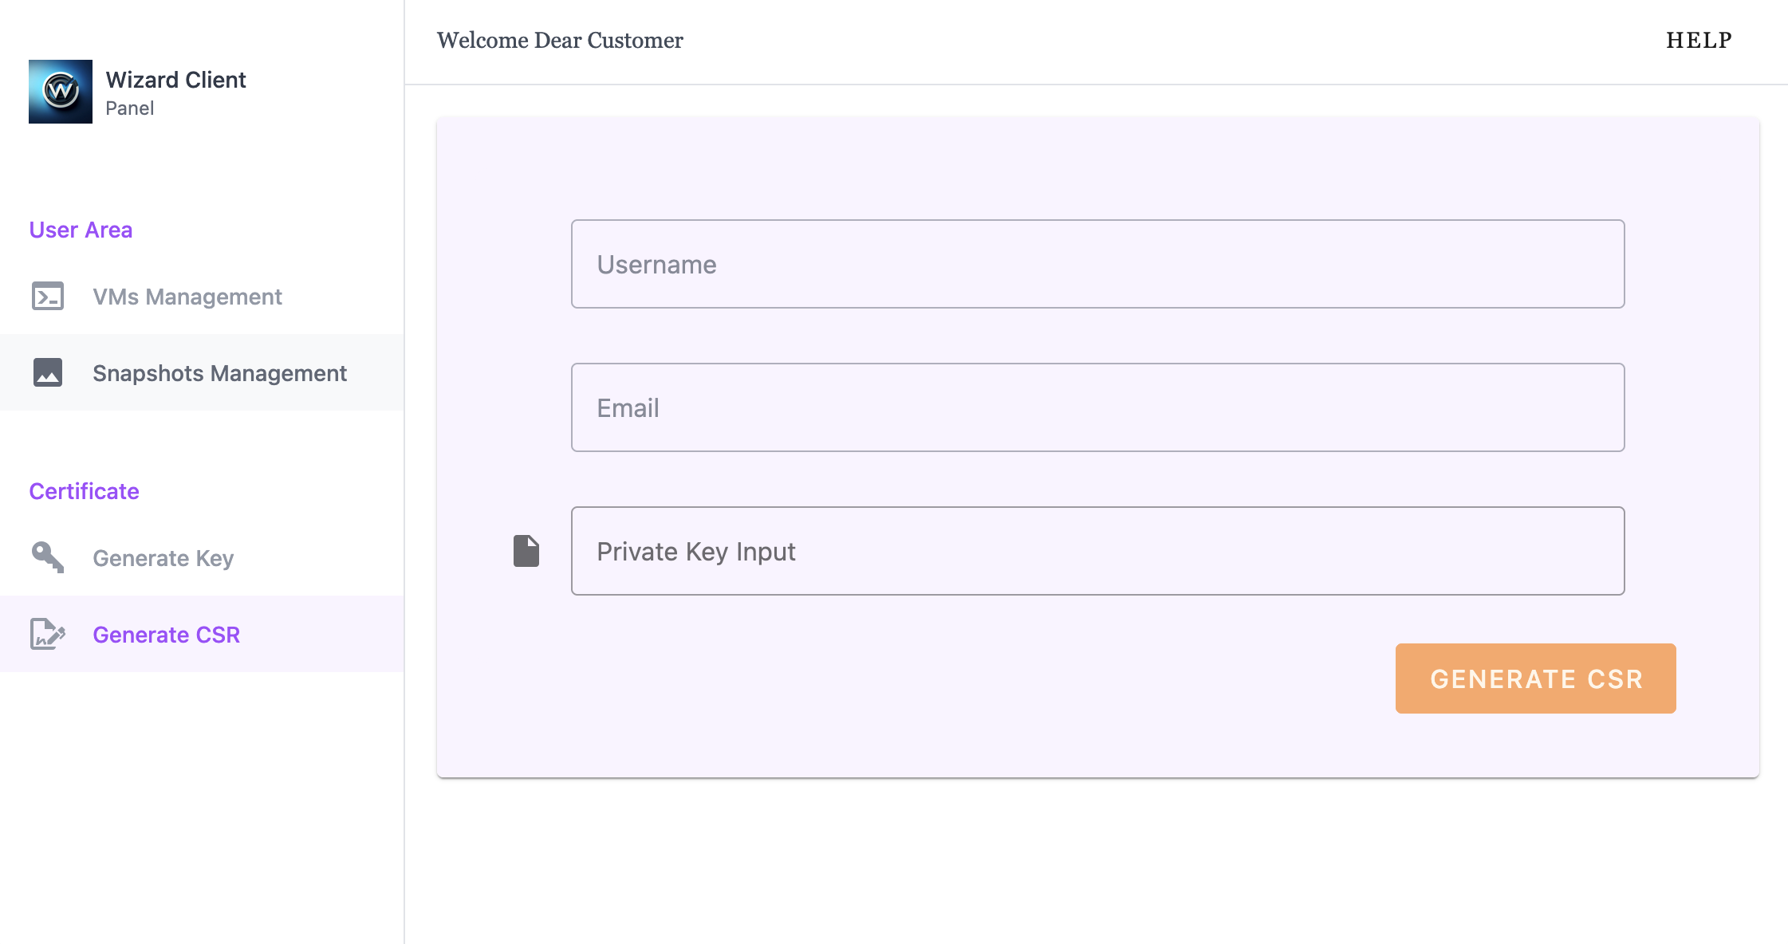Navigate to Generate Key page
This screenshot has height=944, width=1788.
(x=163, y=558)
